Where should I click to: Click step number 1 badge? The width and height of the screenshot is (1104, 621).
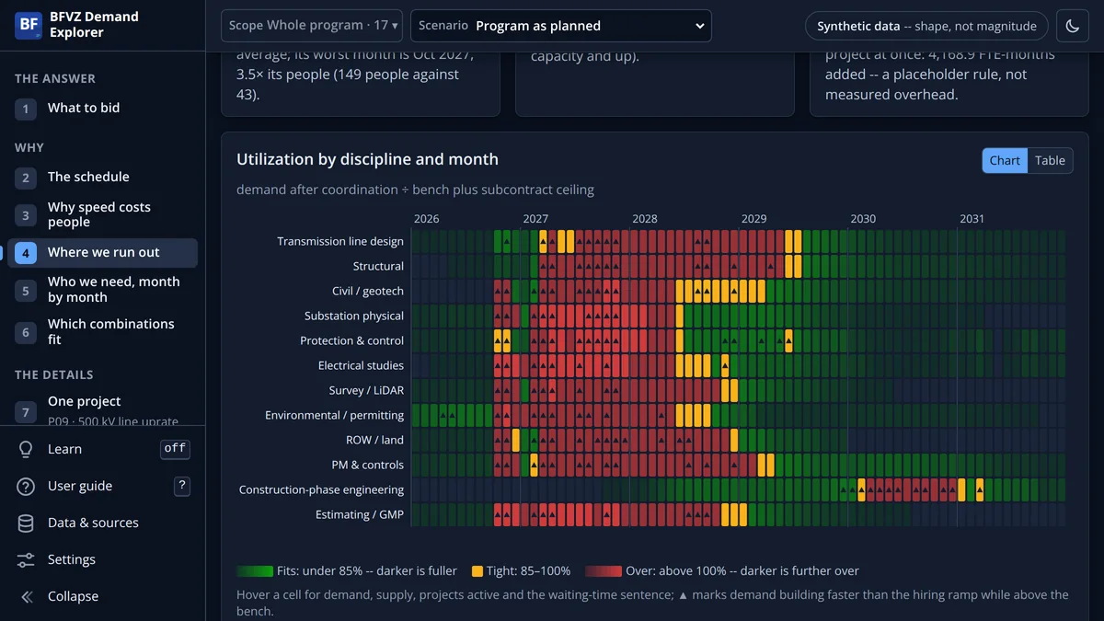(x=26, y=109)
